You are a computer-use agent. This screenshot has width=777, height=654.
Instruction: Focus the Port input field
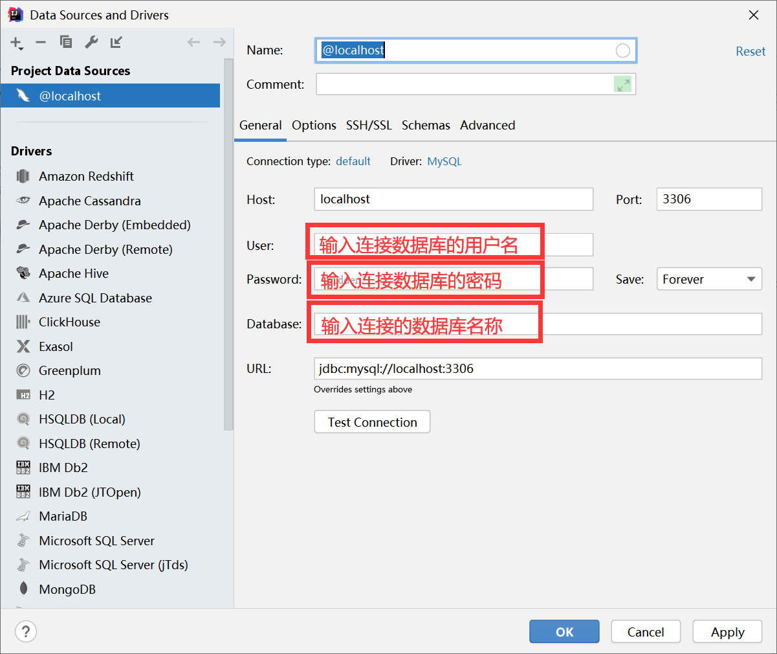[709, 199]
